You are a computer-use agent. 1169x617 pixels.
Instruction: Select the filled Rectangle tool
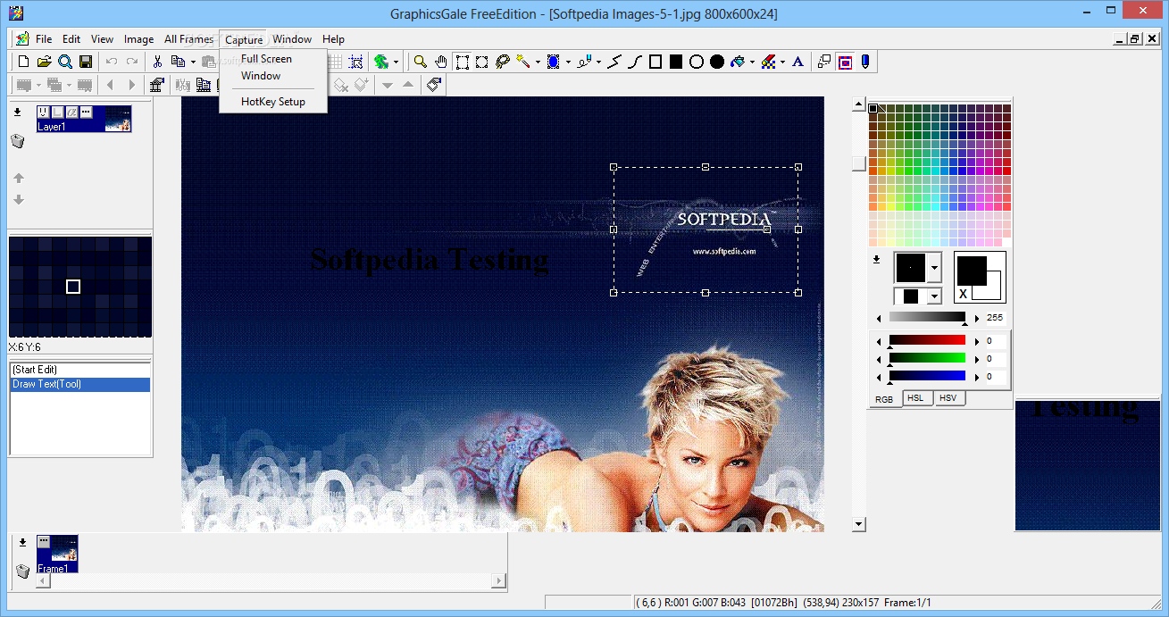click(676, 62)
